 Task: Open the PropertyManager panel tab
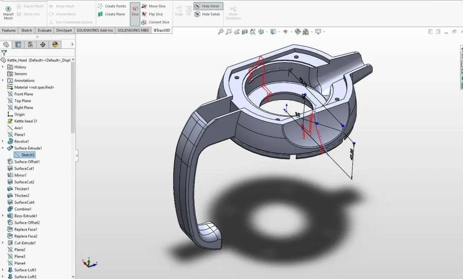pos(18,45)
